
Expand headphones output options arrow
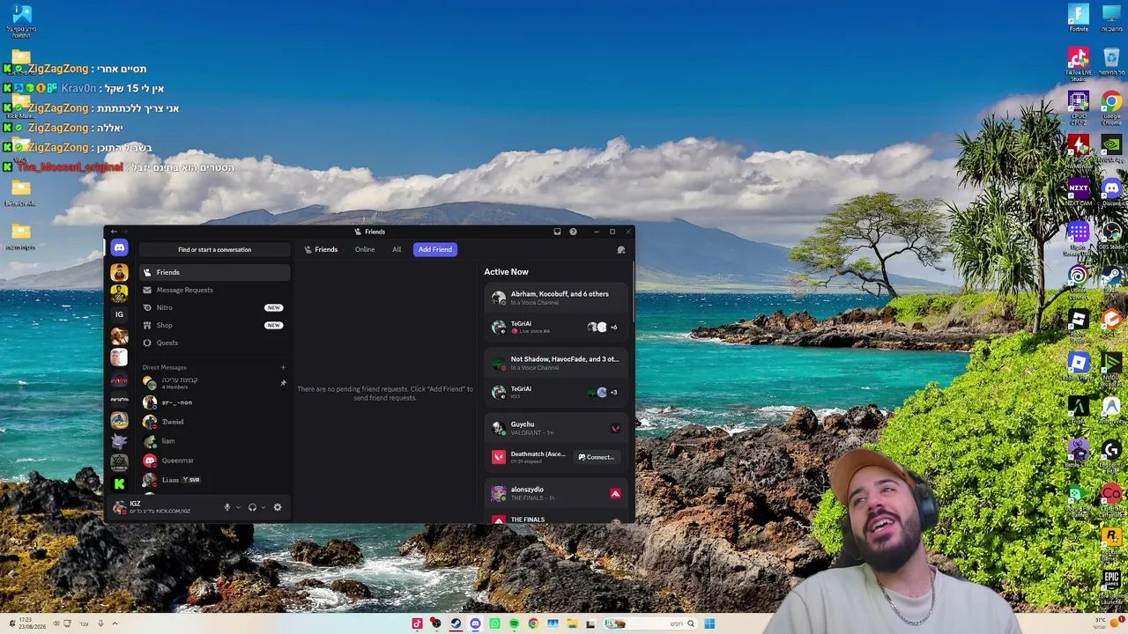coord(263,507)
